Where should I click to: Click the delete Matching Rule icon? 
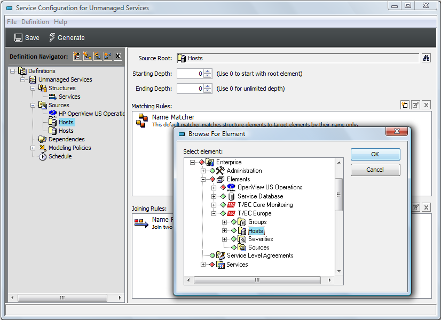pos(426,105)
